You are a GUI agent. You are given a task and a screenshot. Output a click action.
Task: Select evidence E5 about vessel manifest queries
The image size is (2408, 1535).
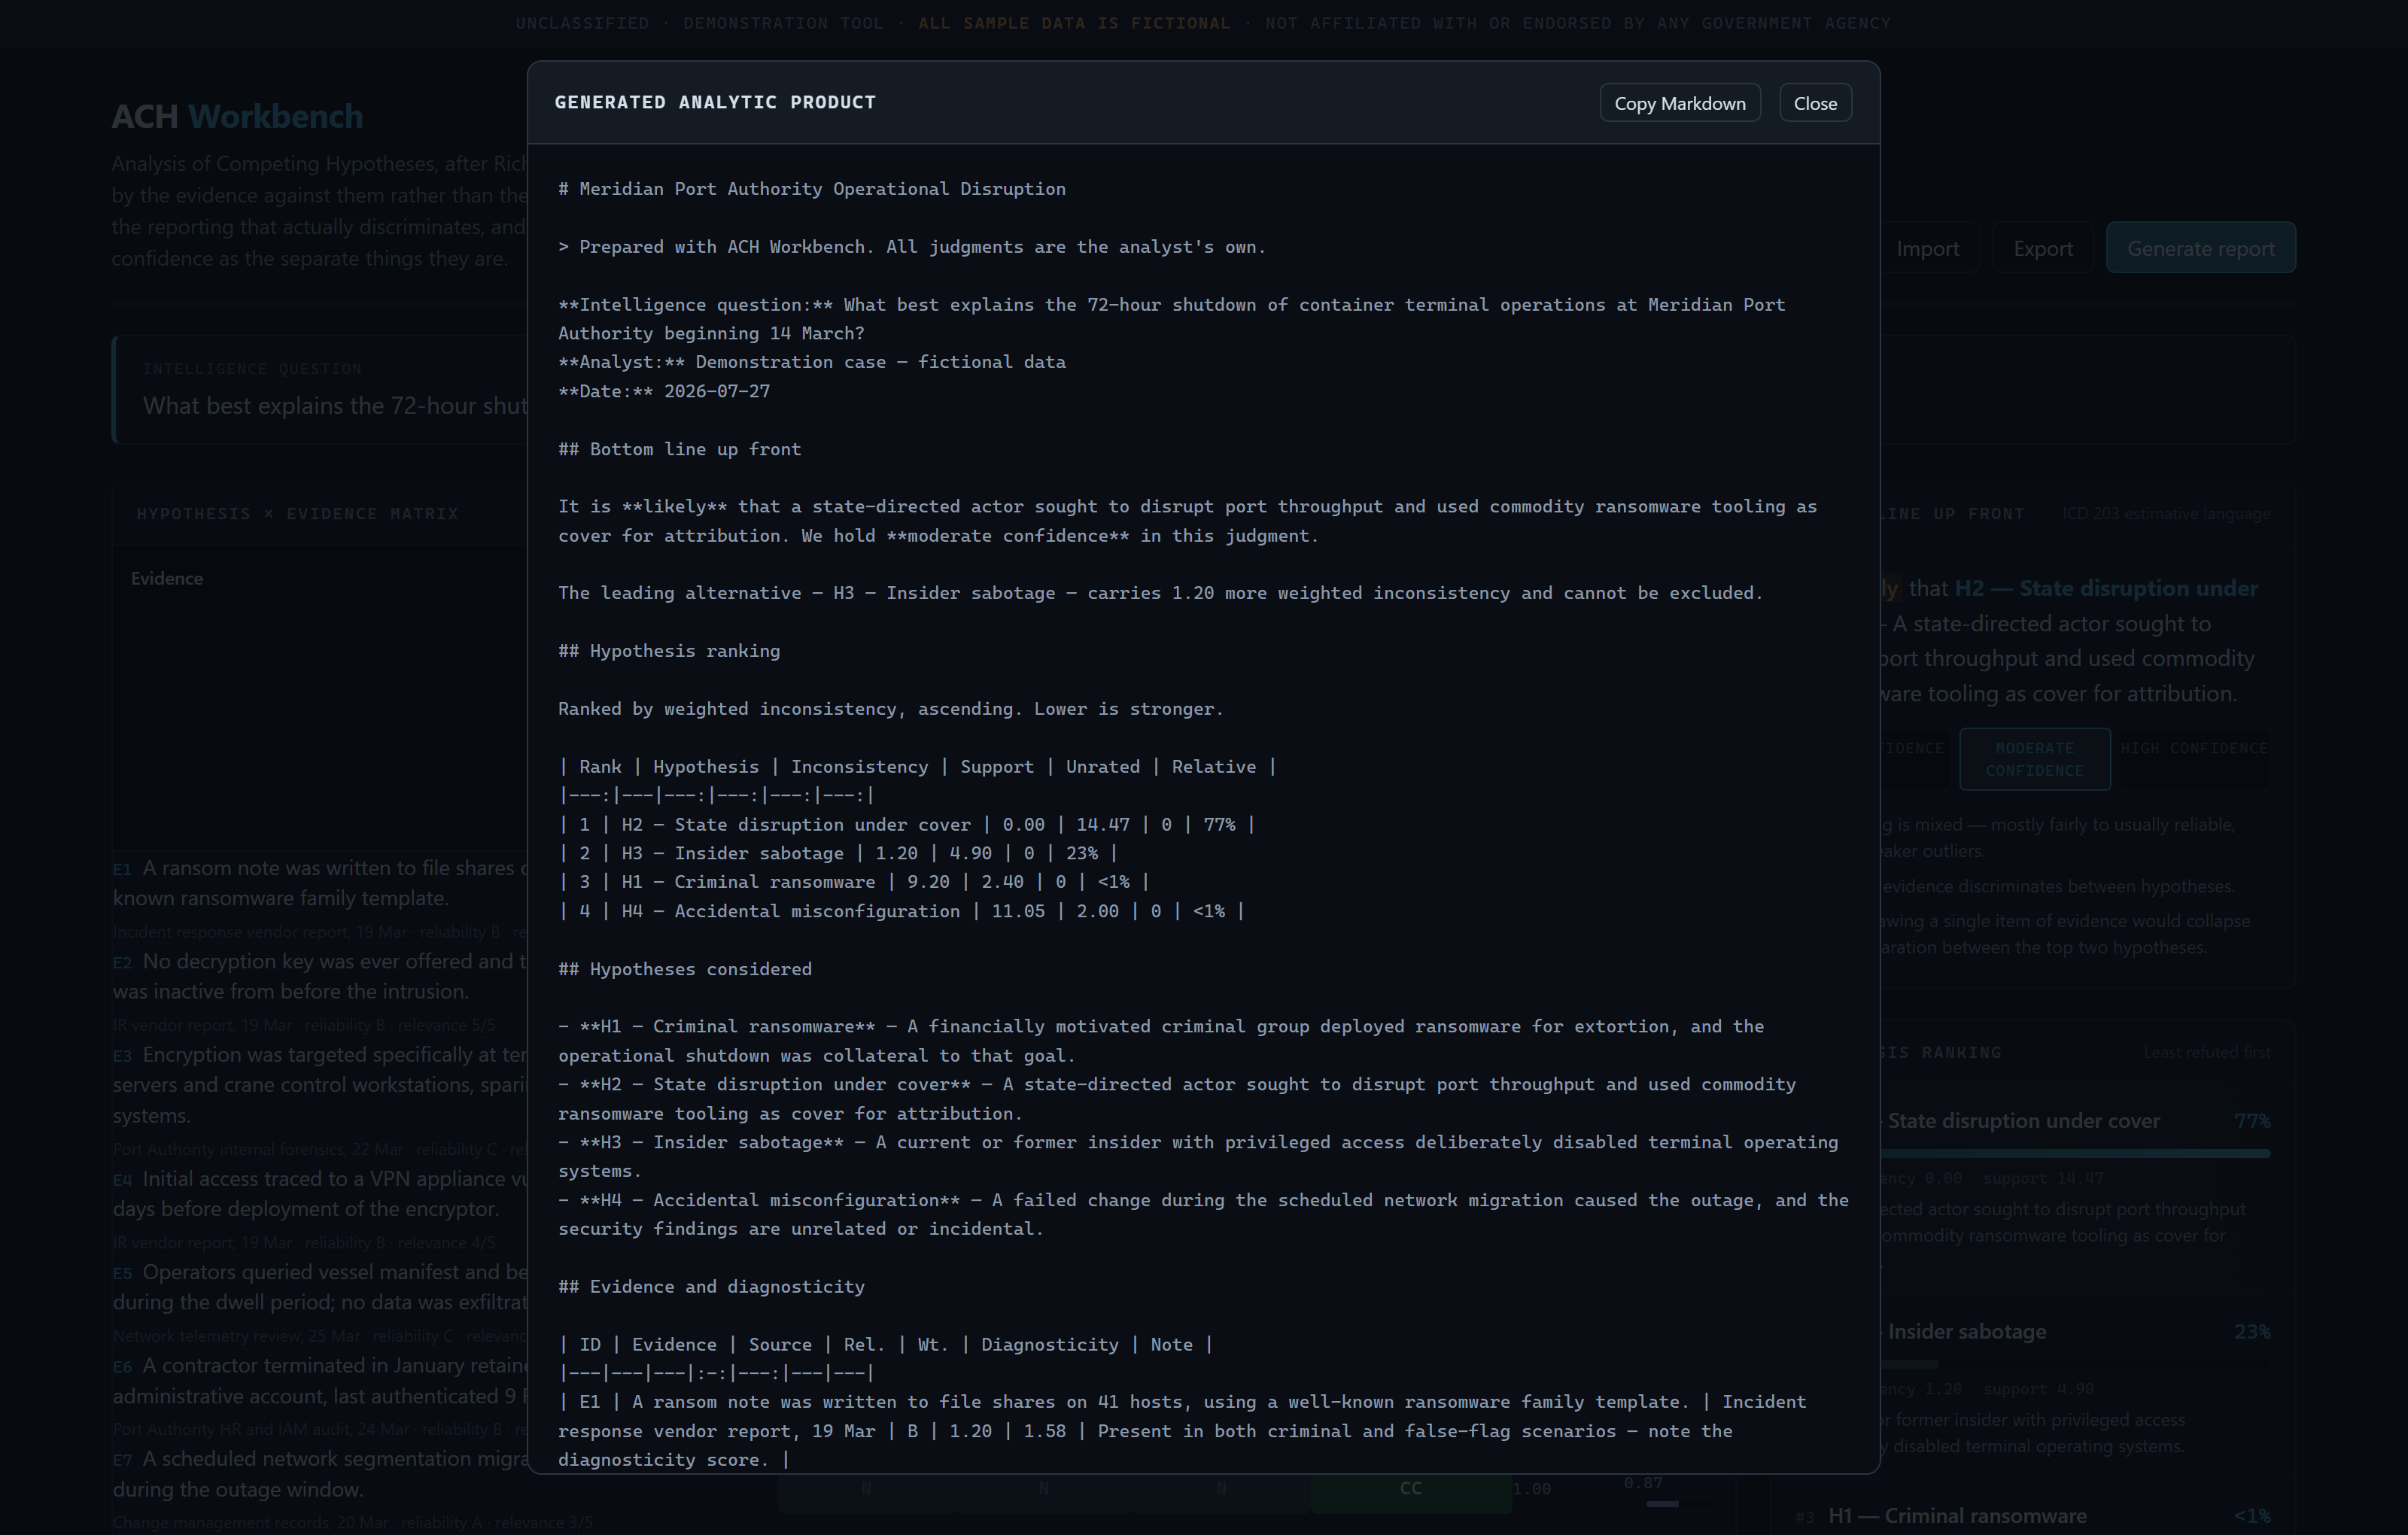[320, 1302]
